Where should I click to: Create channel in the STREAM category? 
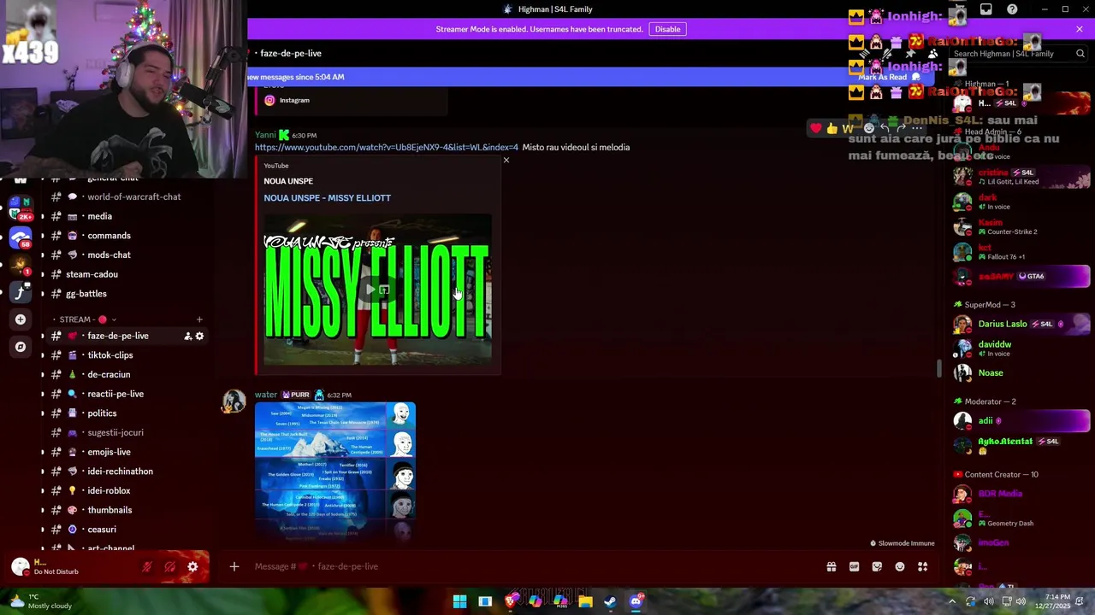click(x=199, y=319)
